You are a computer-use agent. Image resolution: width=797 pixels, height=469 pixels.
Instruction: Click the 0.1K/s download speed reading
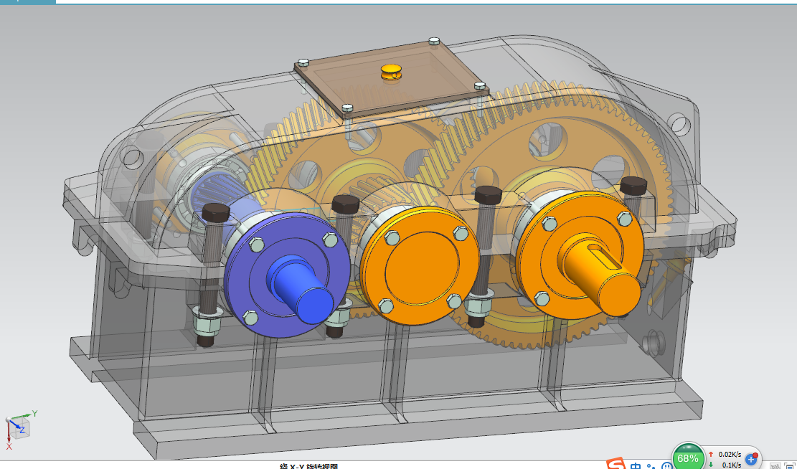tap(732, 465)
